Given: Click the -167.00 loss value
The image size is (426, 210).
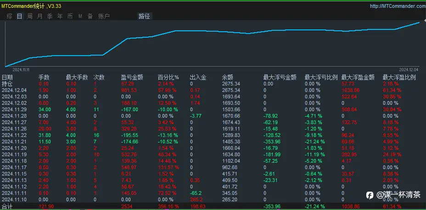Looking at the screenshot, I should pos(129,110).
